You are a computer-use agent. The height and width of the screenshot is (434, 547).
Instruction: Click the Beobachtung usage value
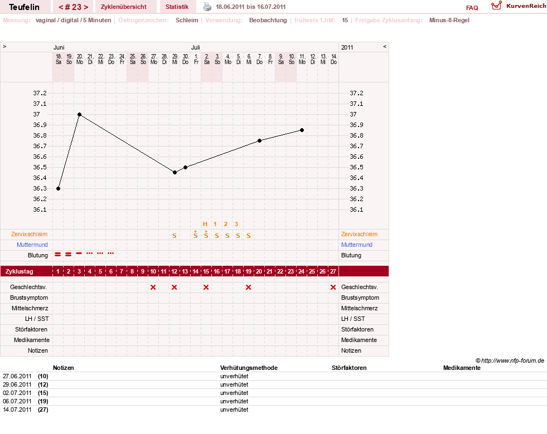click(x=268, y=20)
